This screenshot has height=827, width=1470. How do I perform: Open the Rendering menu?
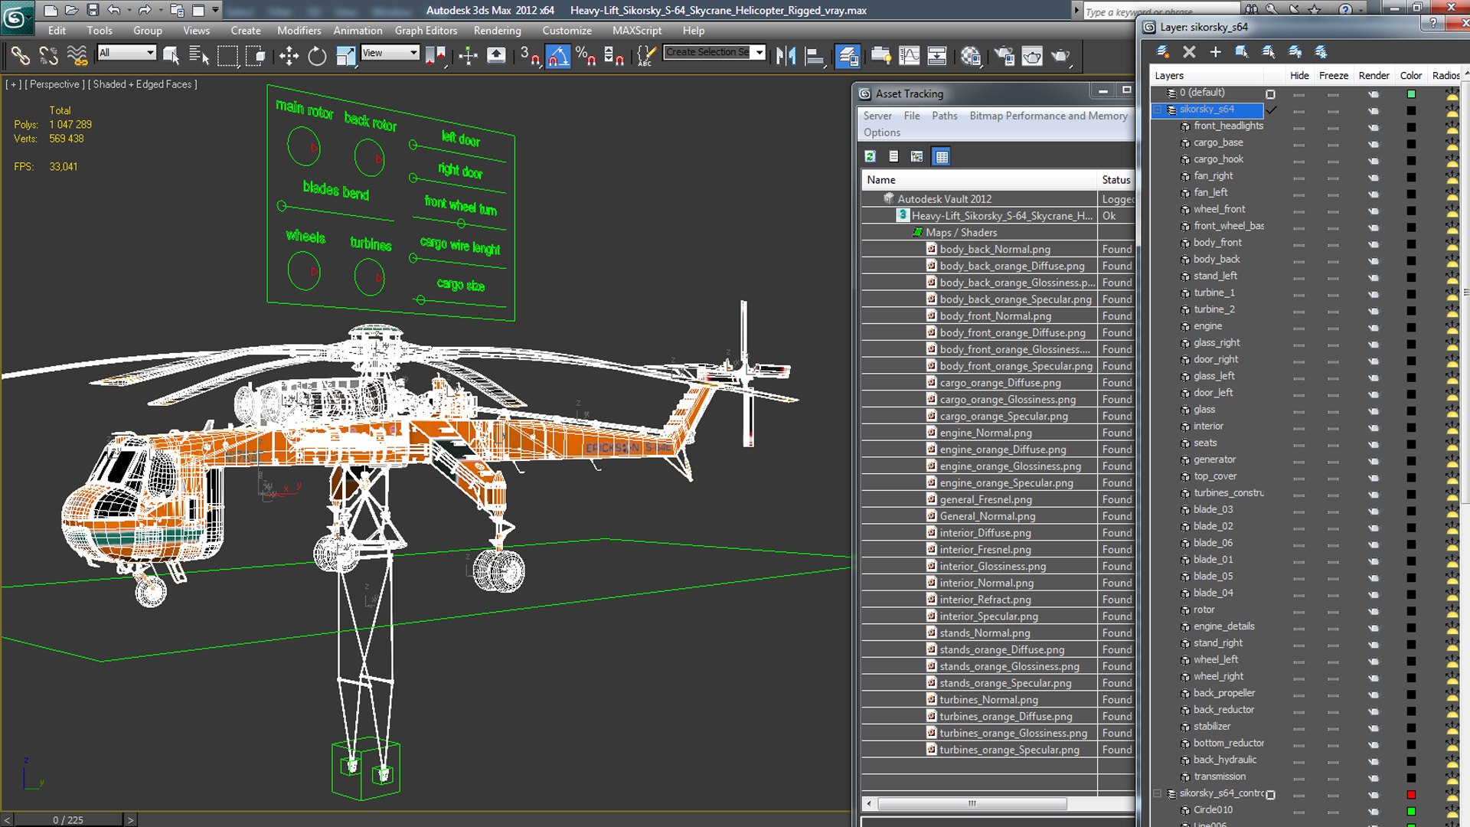tap(497, 31)
